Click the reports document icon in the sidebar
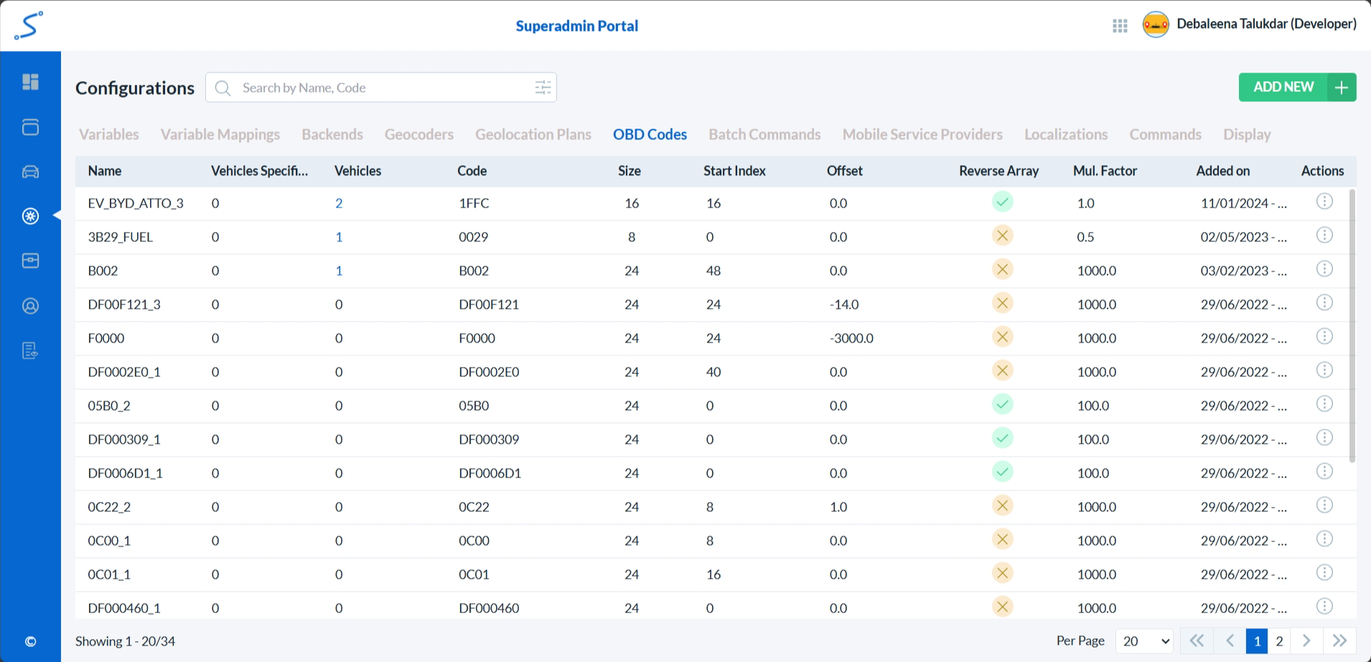This screenshot has height=662, width=1371. coord(30,350)
